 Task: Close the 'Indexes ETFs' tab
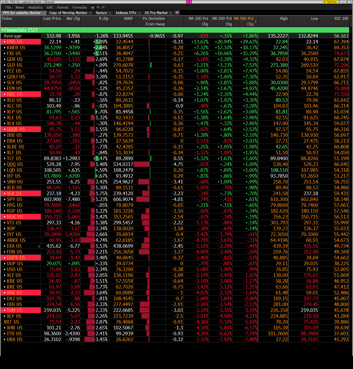coord(139,13)
